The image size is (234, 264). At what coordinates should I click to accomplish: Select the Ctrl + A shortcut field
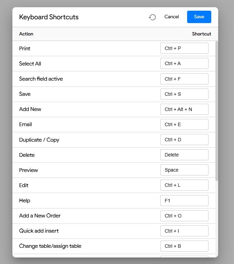184,63
